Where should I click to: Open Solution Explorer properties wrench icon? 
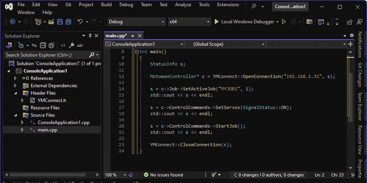click(x=72, y=45)
